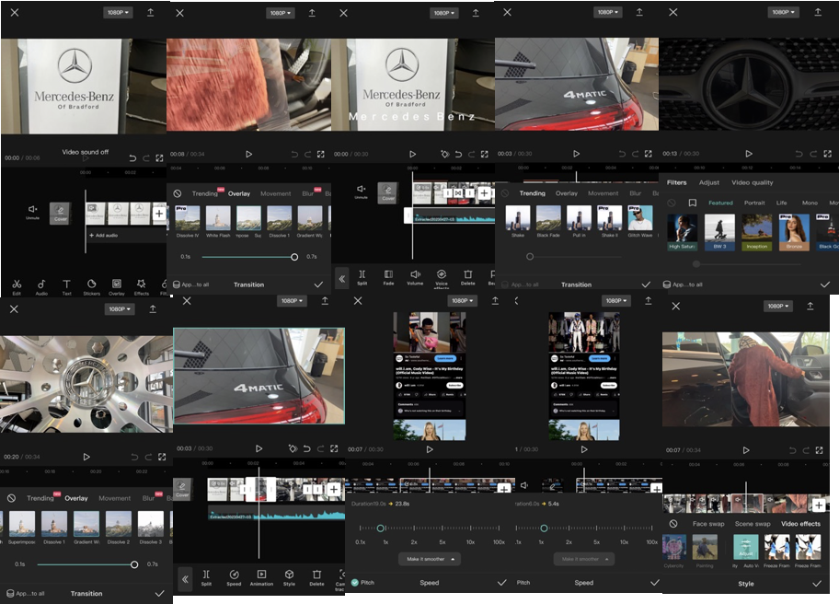This screenshot has height=604, width=839.
Task: Tap Apply to all in the Filters panel
Action: [683, 285]
